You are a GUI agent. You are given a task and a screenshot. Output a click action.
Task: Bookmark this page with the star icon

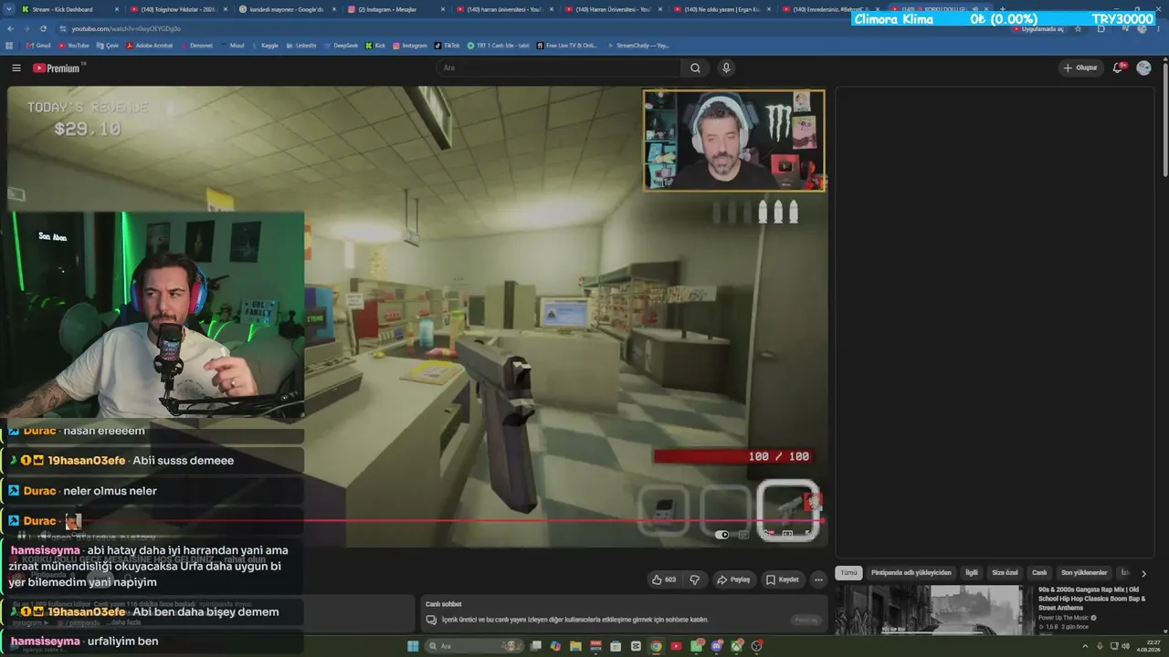(x=1079, y=28)
